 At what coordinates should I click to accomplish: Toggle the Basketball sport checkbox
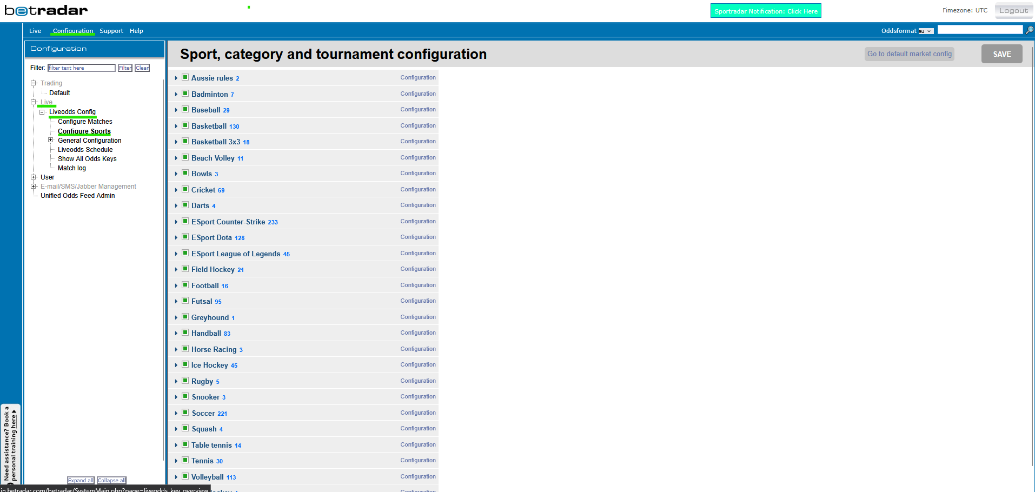(185, 125)
